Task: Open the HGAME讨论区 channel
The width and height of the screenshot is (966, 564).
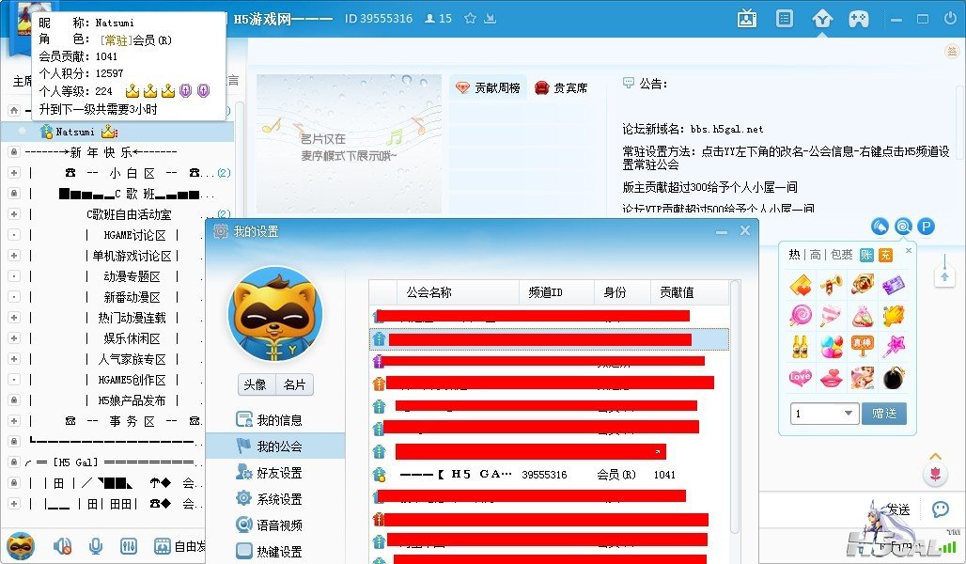Action: [x=133, y=235]
